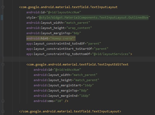Click the TextInputEditText opening tag
Image resolution: width=155 pixels, height=115 pixels.
(77, 64)
